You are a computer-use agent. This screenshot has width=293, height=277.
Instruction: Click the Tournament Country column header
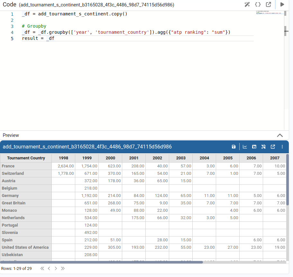26,158
